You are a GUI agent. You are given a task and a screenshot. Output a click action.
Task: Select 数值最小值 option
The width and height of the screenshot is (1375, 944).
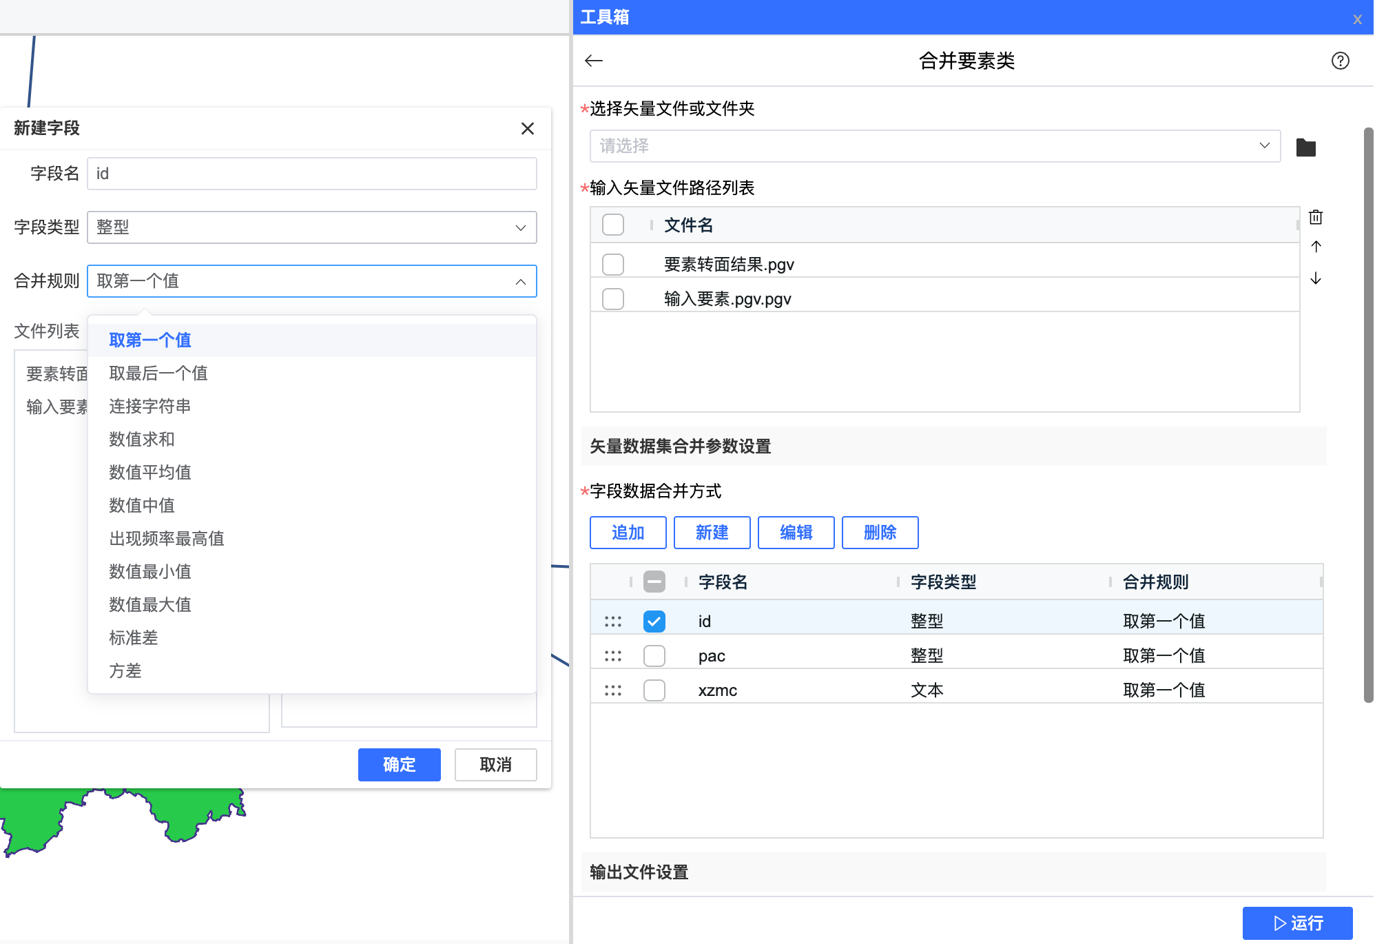pyautogui.click(x=312, y=572)
